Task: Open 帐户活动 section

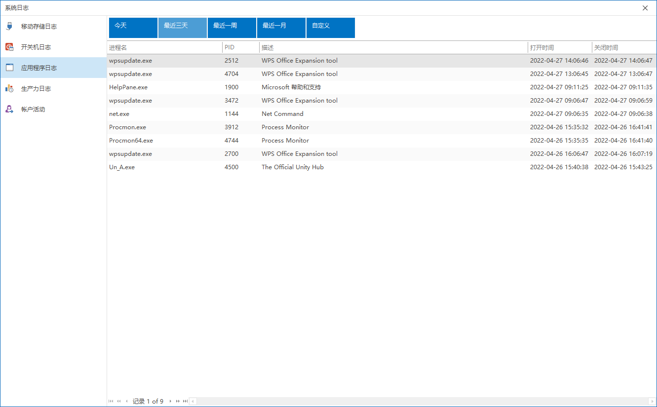Action: [53, 109]
